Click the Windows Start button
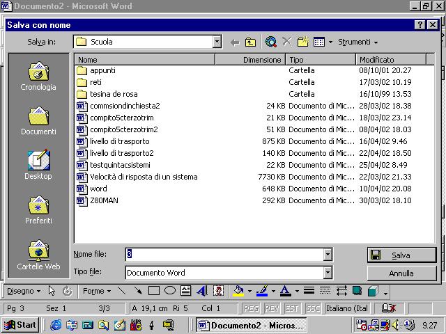 click(20, 325)
